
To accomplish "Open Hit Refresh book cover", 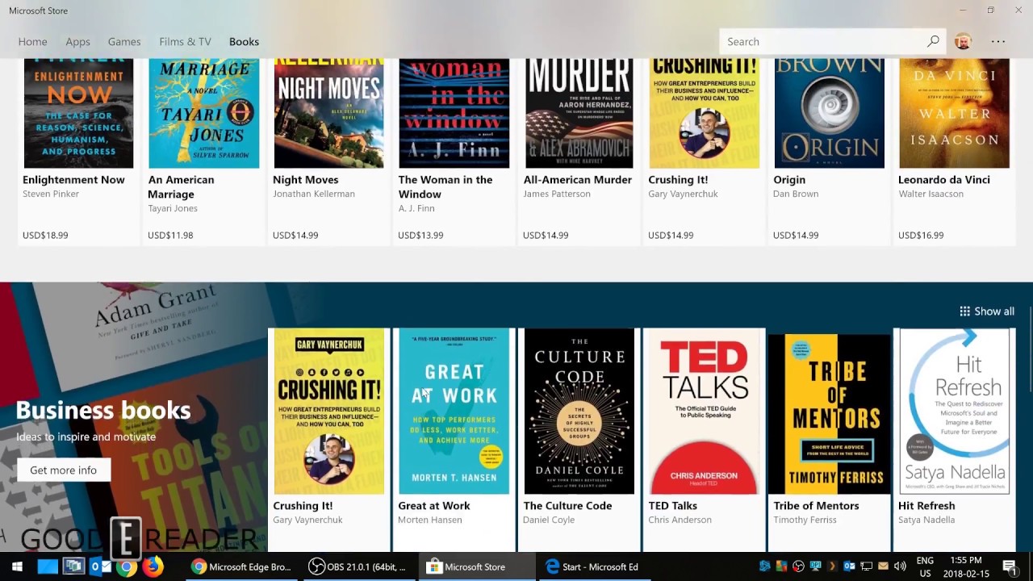I will 954,411.
